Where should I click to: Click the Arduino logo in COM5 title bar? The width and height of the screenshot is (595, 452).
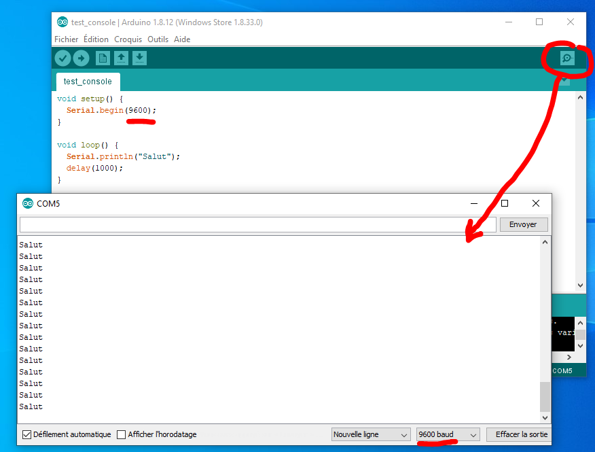(x=28, y=203)
